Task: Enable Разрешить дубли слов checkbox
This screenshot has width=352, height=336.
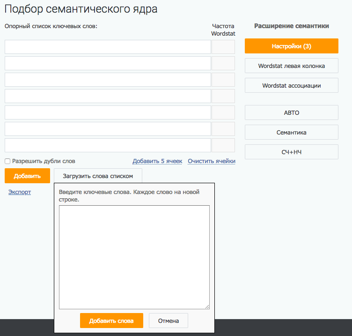Action: tap(7, 161)
